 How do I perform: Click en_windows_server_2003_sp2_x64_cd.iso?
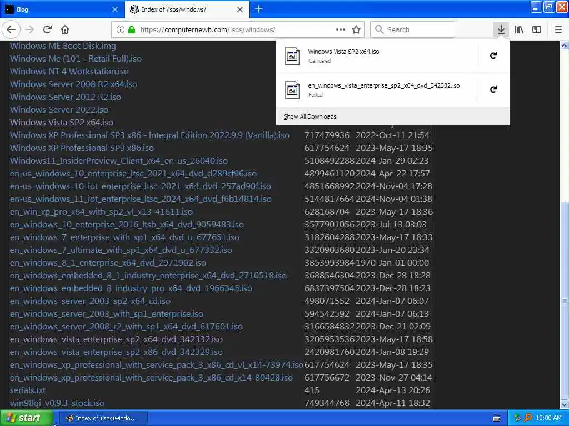click(90, 301)
